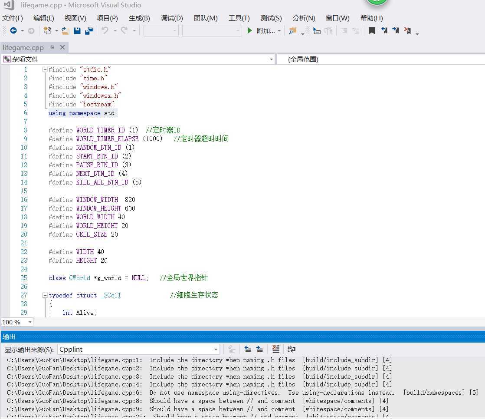Screen dimensions: 485x419
Task: Go to previous bookmark icon
Action: point(384,30)
